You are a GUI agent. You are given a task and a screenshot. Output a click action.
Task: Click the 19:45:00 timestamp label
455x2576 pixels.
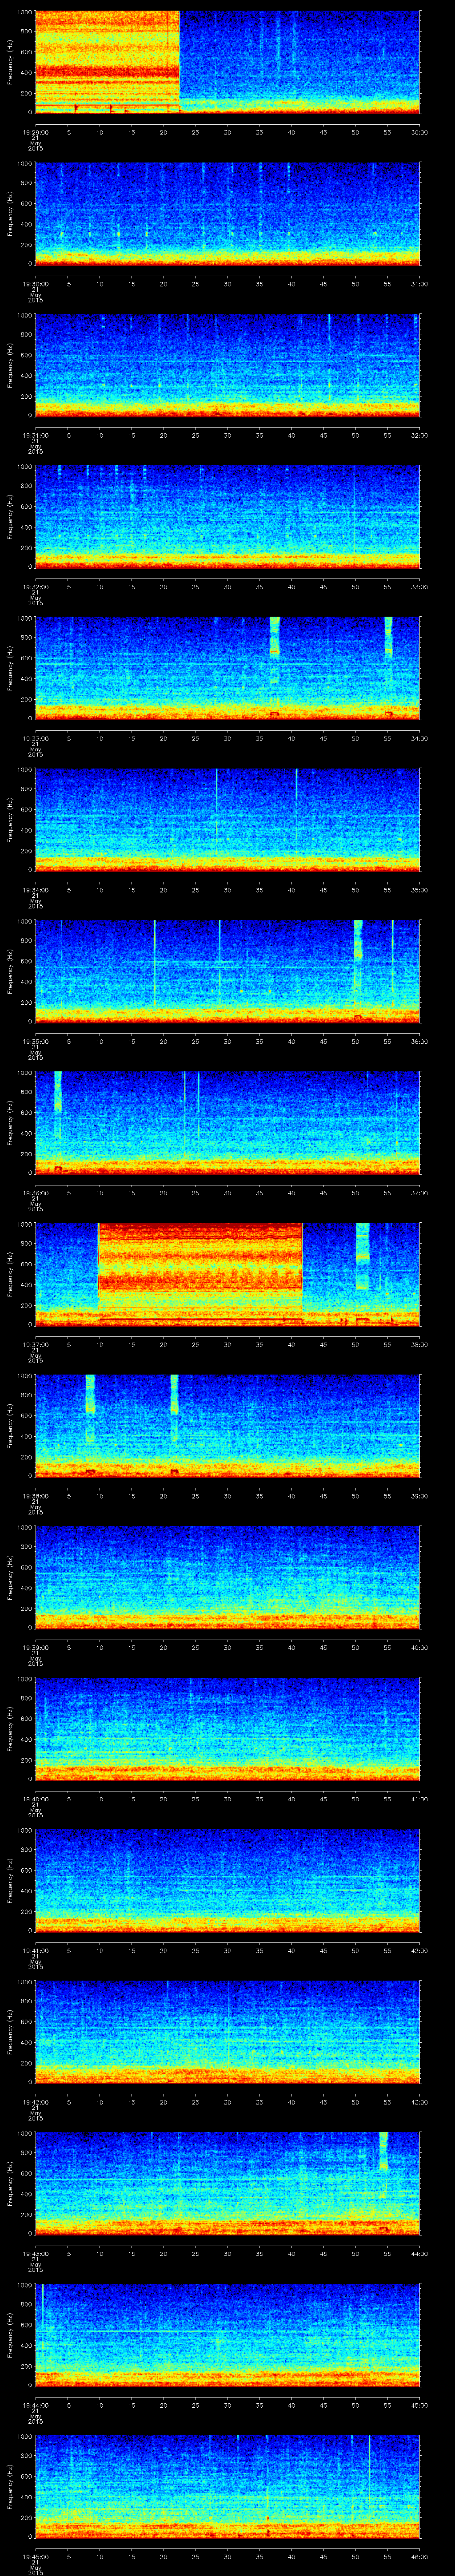(x=35, y=2556)
